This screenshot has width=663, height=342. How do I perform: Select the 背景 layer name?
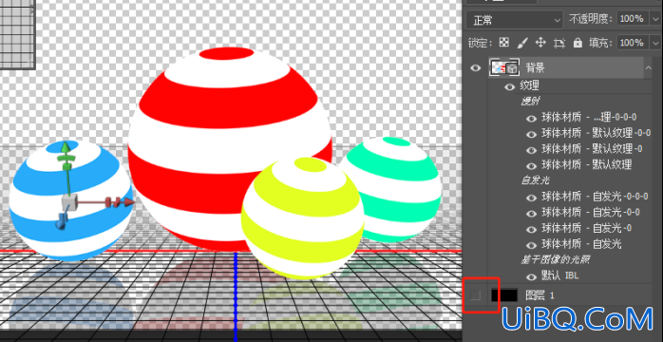[536, 67]
